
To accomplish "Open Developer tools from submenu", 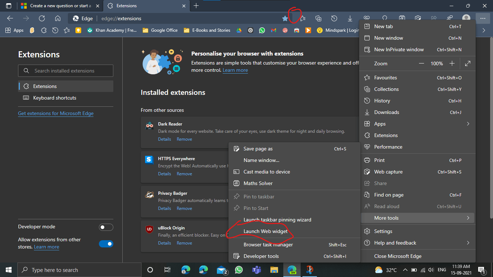I will point(295,256).
